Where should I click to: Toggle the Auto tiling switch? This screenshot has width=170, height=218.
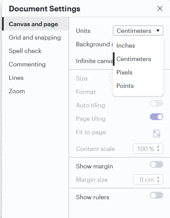point(157,103)
